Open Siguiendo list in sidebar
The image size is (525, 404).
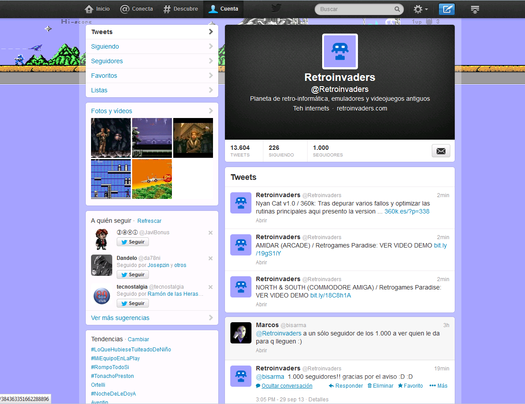coord(152,46)
